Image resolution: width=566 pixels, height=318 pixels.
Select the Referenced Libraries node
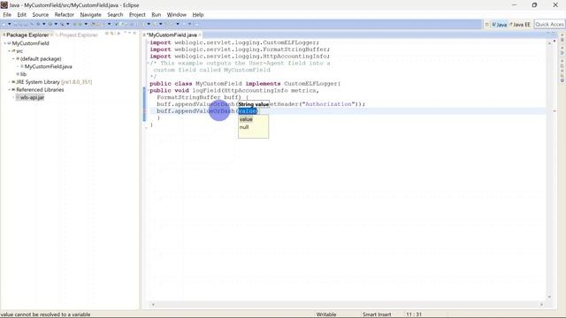point(40,90)
